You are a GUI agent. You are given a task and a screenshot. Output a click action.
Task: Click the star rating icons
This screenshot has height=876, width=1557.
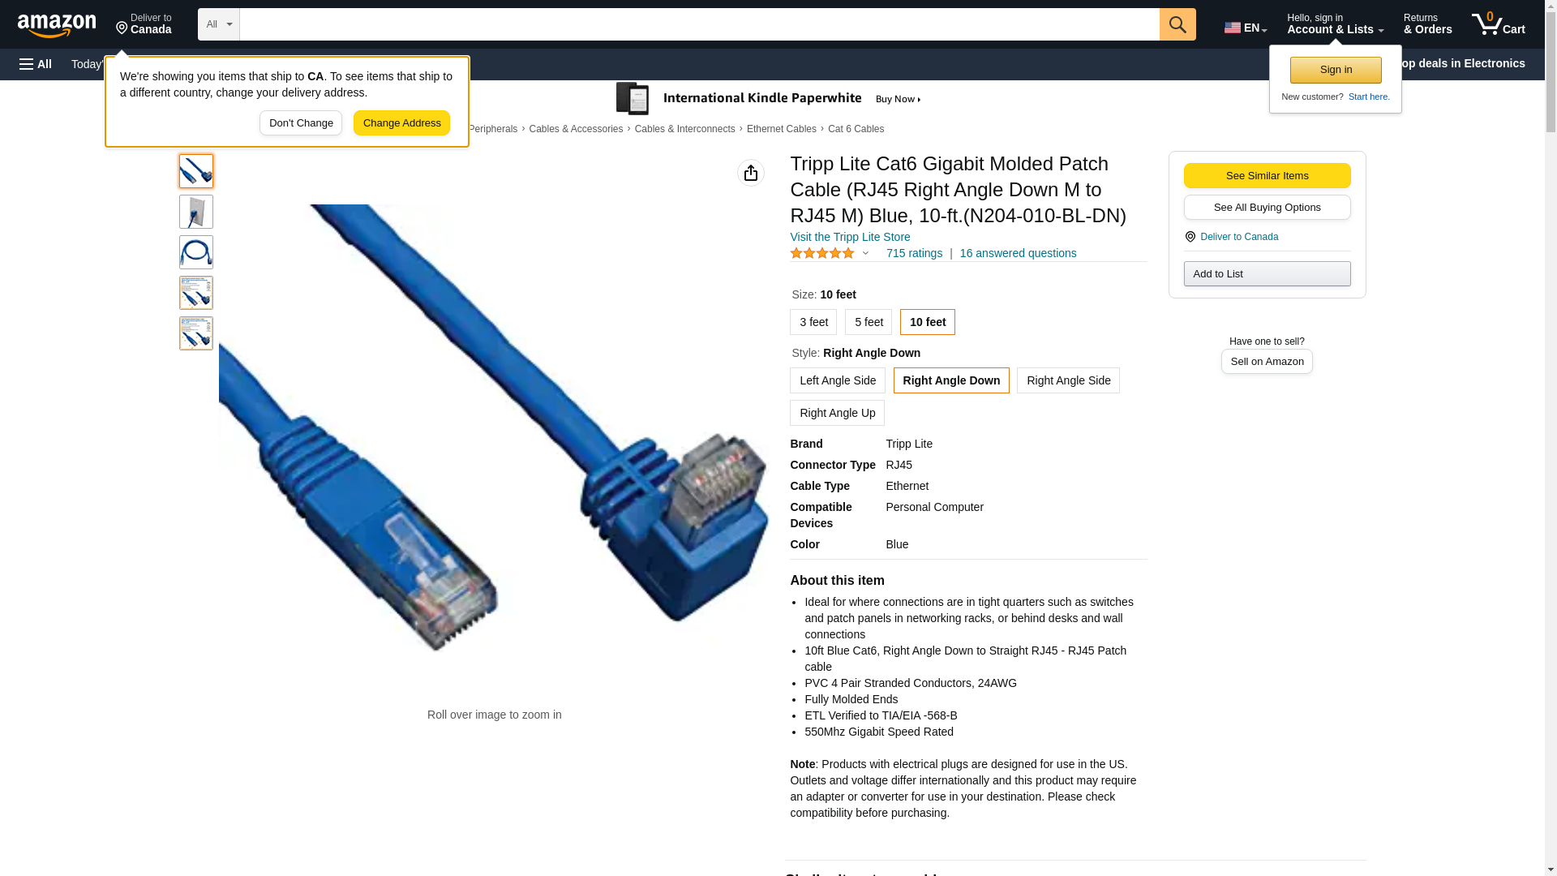pos(822,253)
